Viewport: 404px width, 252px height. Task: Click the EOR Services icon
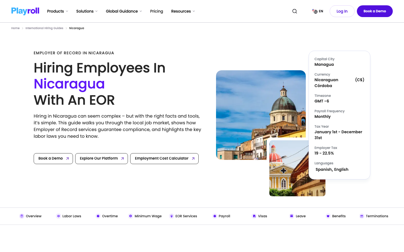tap(171, 216)
